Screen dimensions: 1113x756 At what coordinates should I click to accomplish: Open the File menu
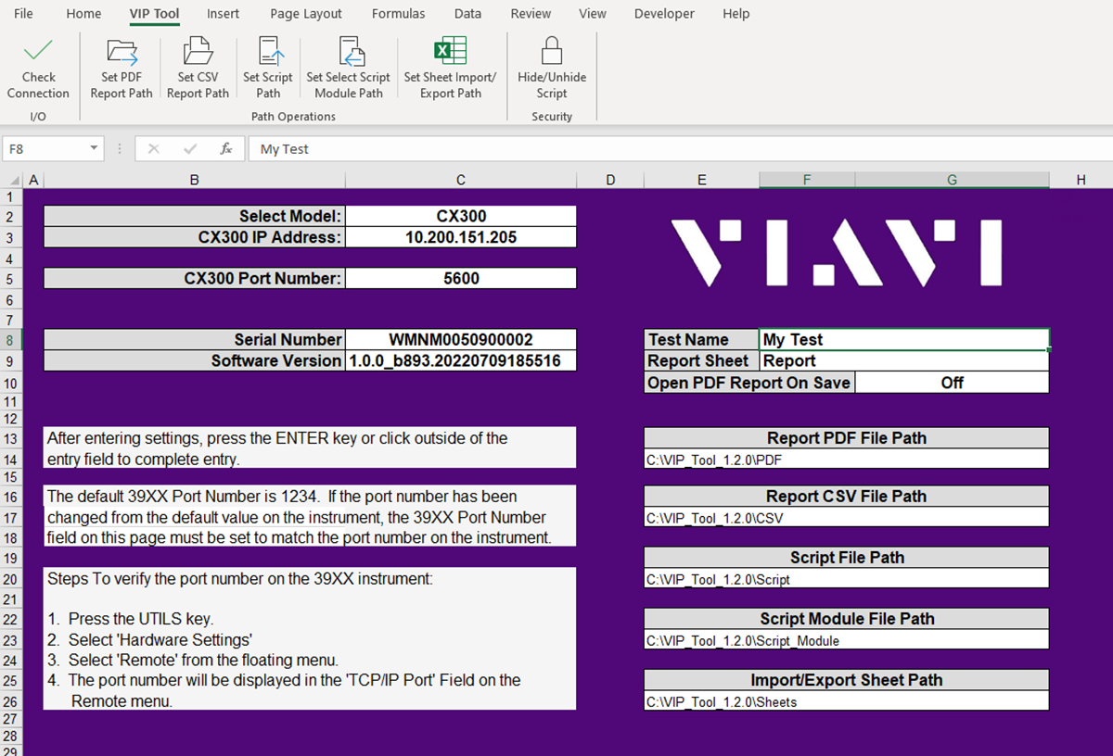pos(23,14)
